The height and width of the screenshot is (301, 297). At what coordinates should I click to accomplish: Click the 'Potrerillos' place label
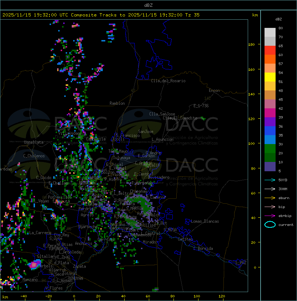point(60,197)
